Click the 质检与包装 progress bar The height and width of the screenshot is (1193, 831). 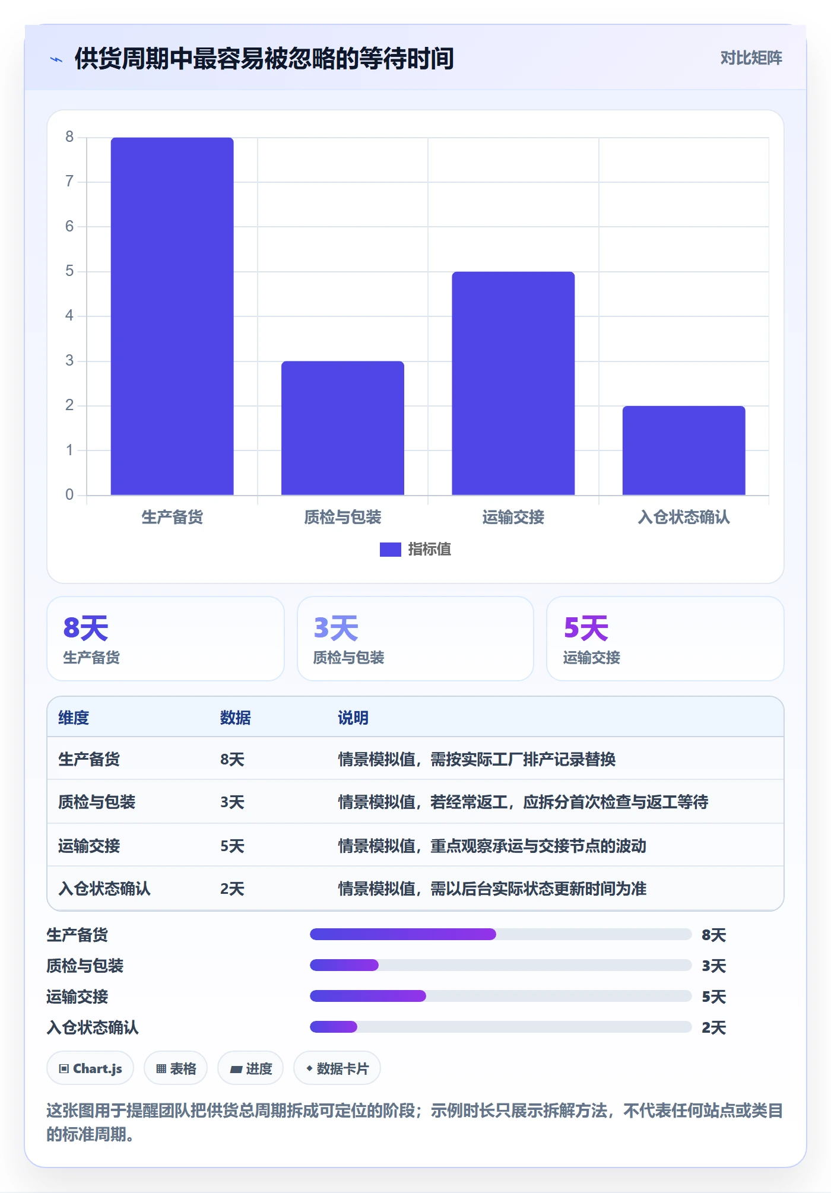pyautogui.click(x=500, y=965)
